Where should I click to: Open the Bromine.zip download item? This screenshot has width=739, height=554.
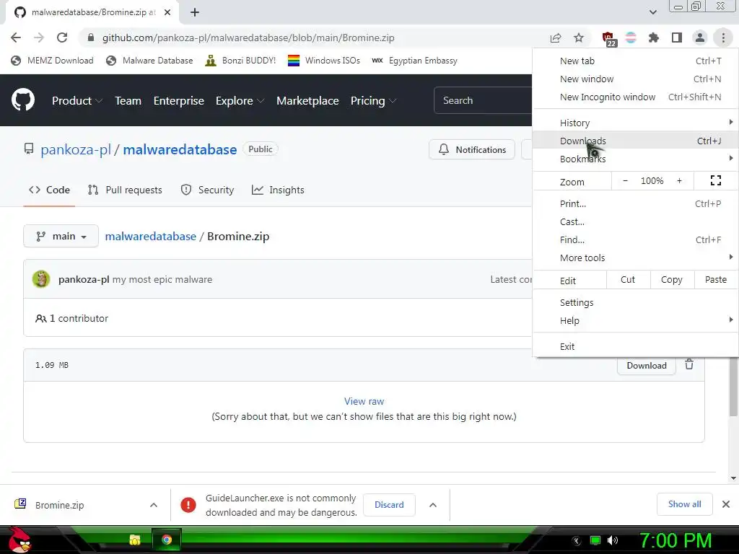click(x=59, y=505)
